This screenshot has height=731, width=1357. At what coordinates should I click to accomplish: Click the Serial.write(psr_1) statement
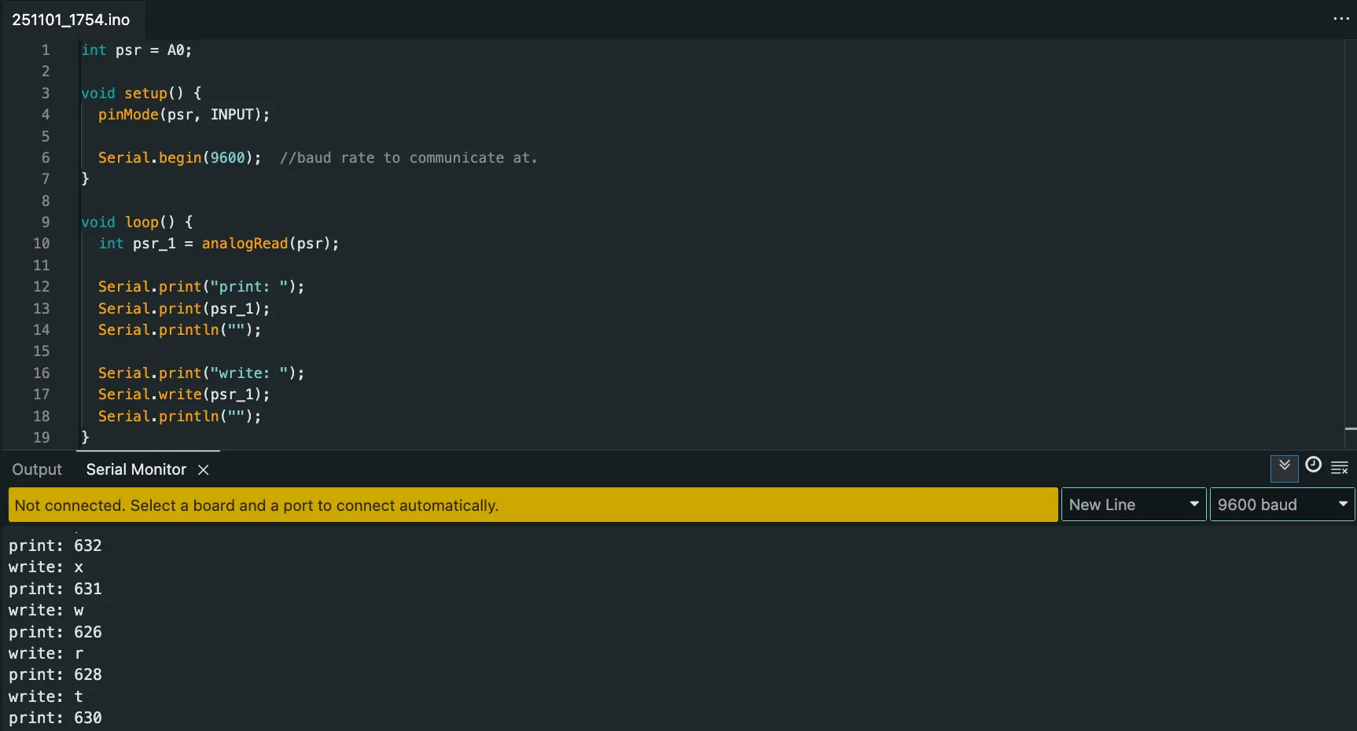pyautogui.click(x=183, y=395)
